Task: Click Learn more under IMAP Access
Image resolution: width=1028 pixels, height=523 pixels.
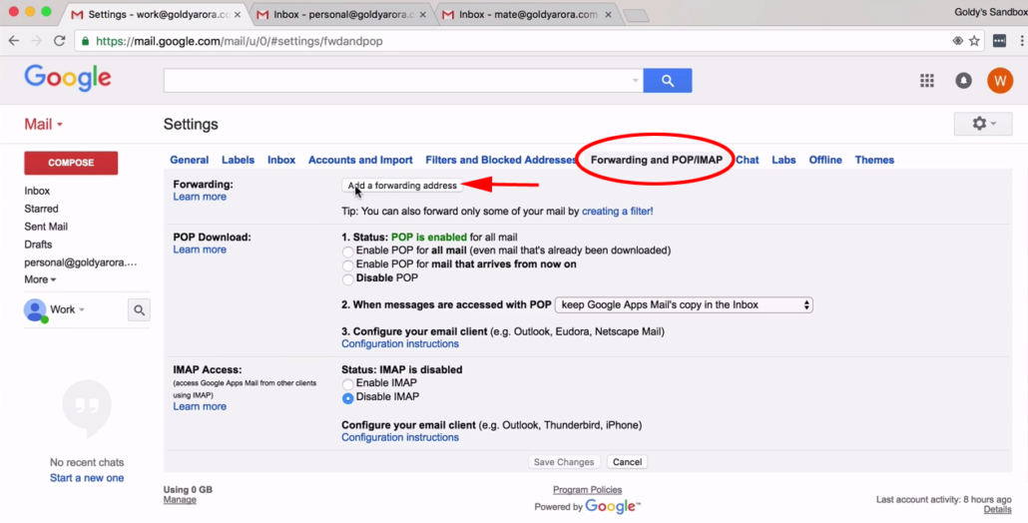Action: coord(200,406)
